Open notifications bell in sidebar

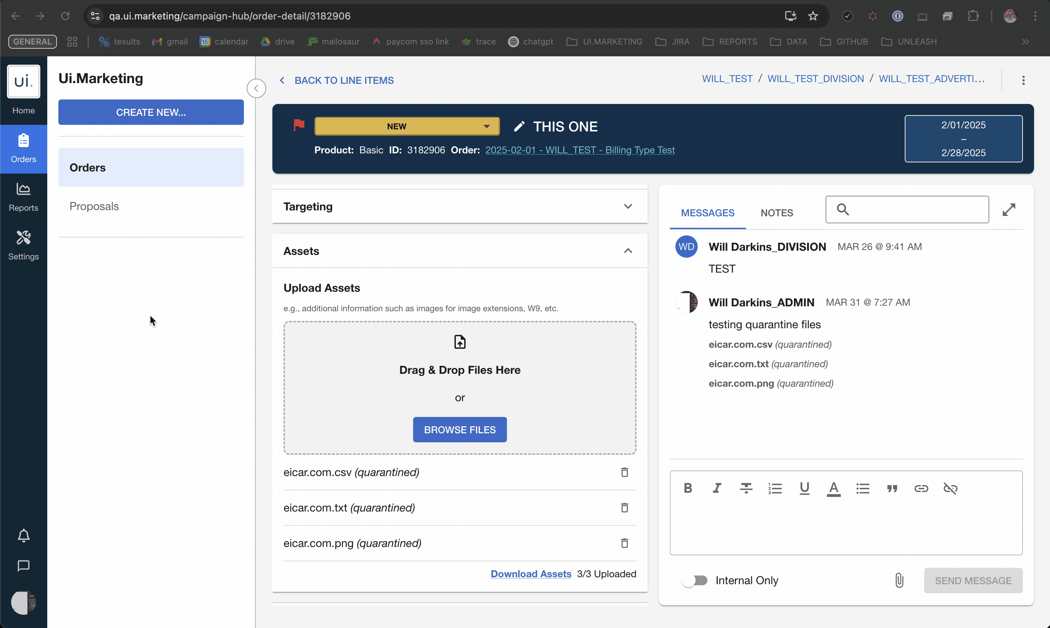pos(24,535)
